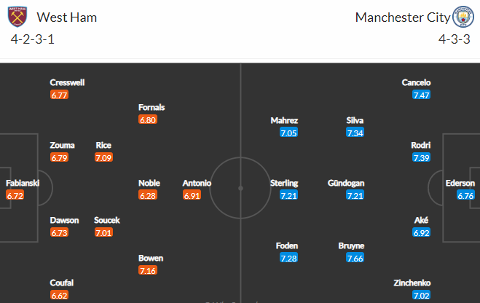Select player Antonio up front
480x303 pixels.
197,183
